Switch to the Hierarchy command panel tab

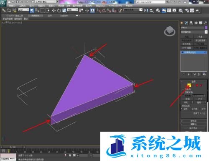tap(191, 23)
